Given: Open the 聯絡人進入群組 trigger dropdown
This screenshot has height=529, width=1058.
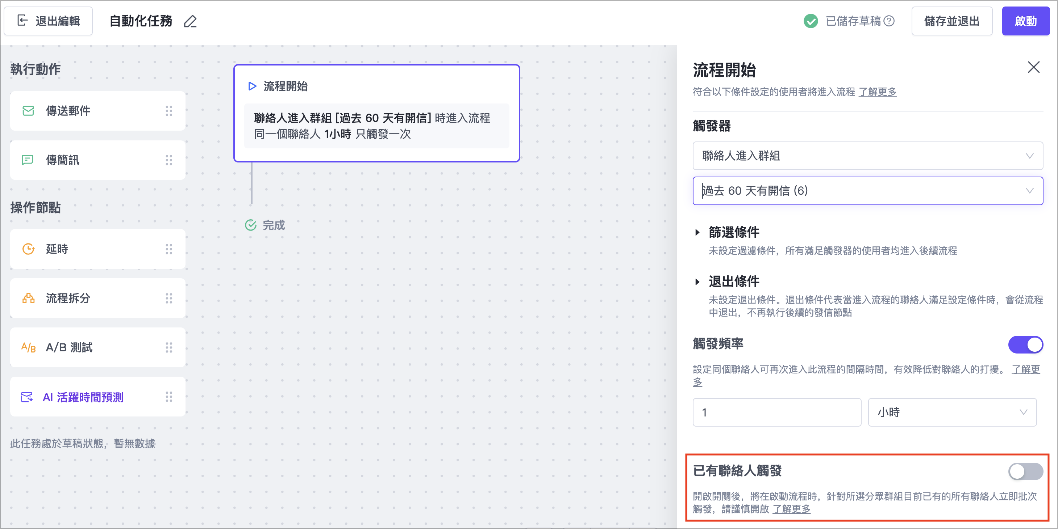Looking at the screenshot, I should (867, 156).
